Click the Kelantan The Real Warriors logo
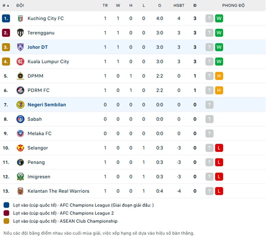Image resolution: width=266 pixels, height=237 pixels. (20, 191)
